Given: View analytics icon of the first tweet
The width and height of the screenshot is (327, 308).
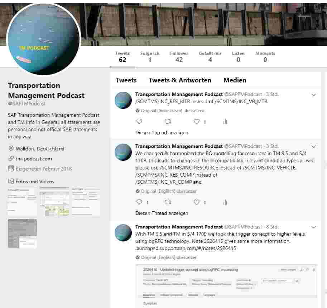Looking at the screenshot, I should tap(225, 122).
